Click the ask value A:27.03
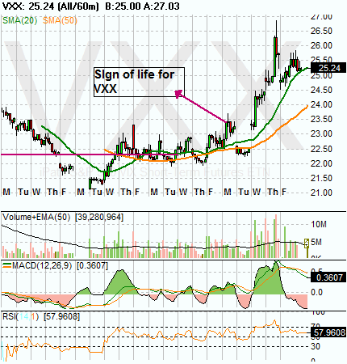 [x=161, y=6]
